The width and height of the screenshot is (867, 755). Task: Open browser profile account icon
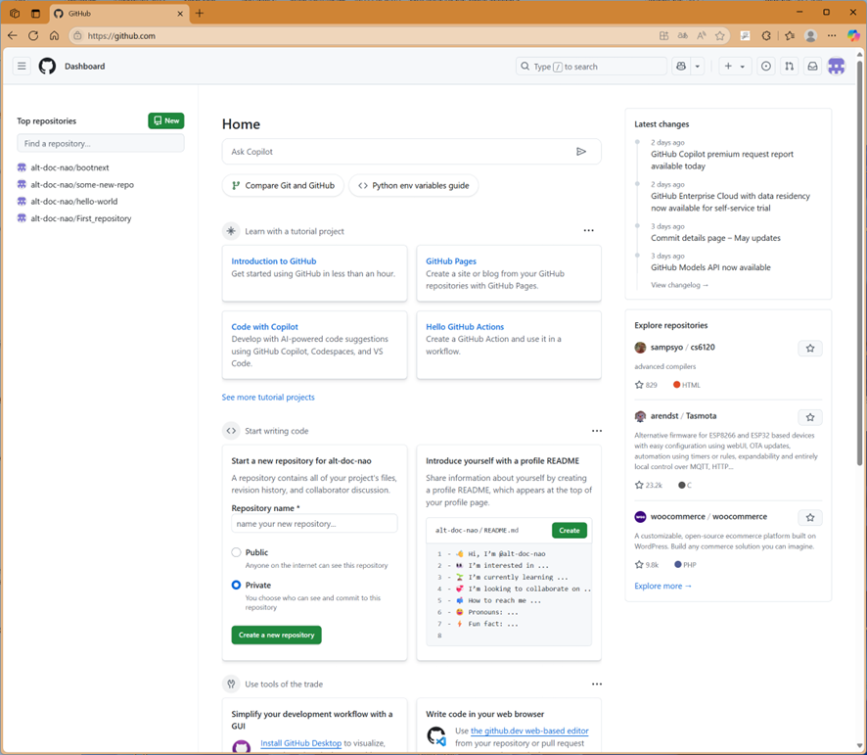tap(810, 36)
